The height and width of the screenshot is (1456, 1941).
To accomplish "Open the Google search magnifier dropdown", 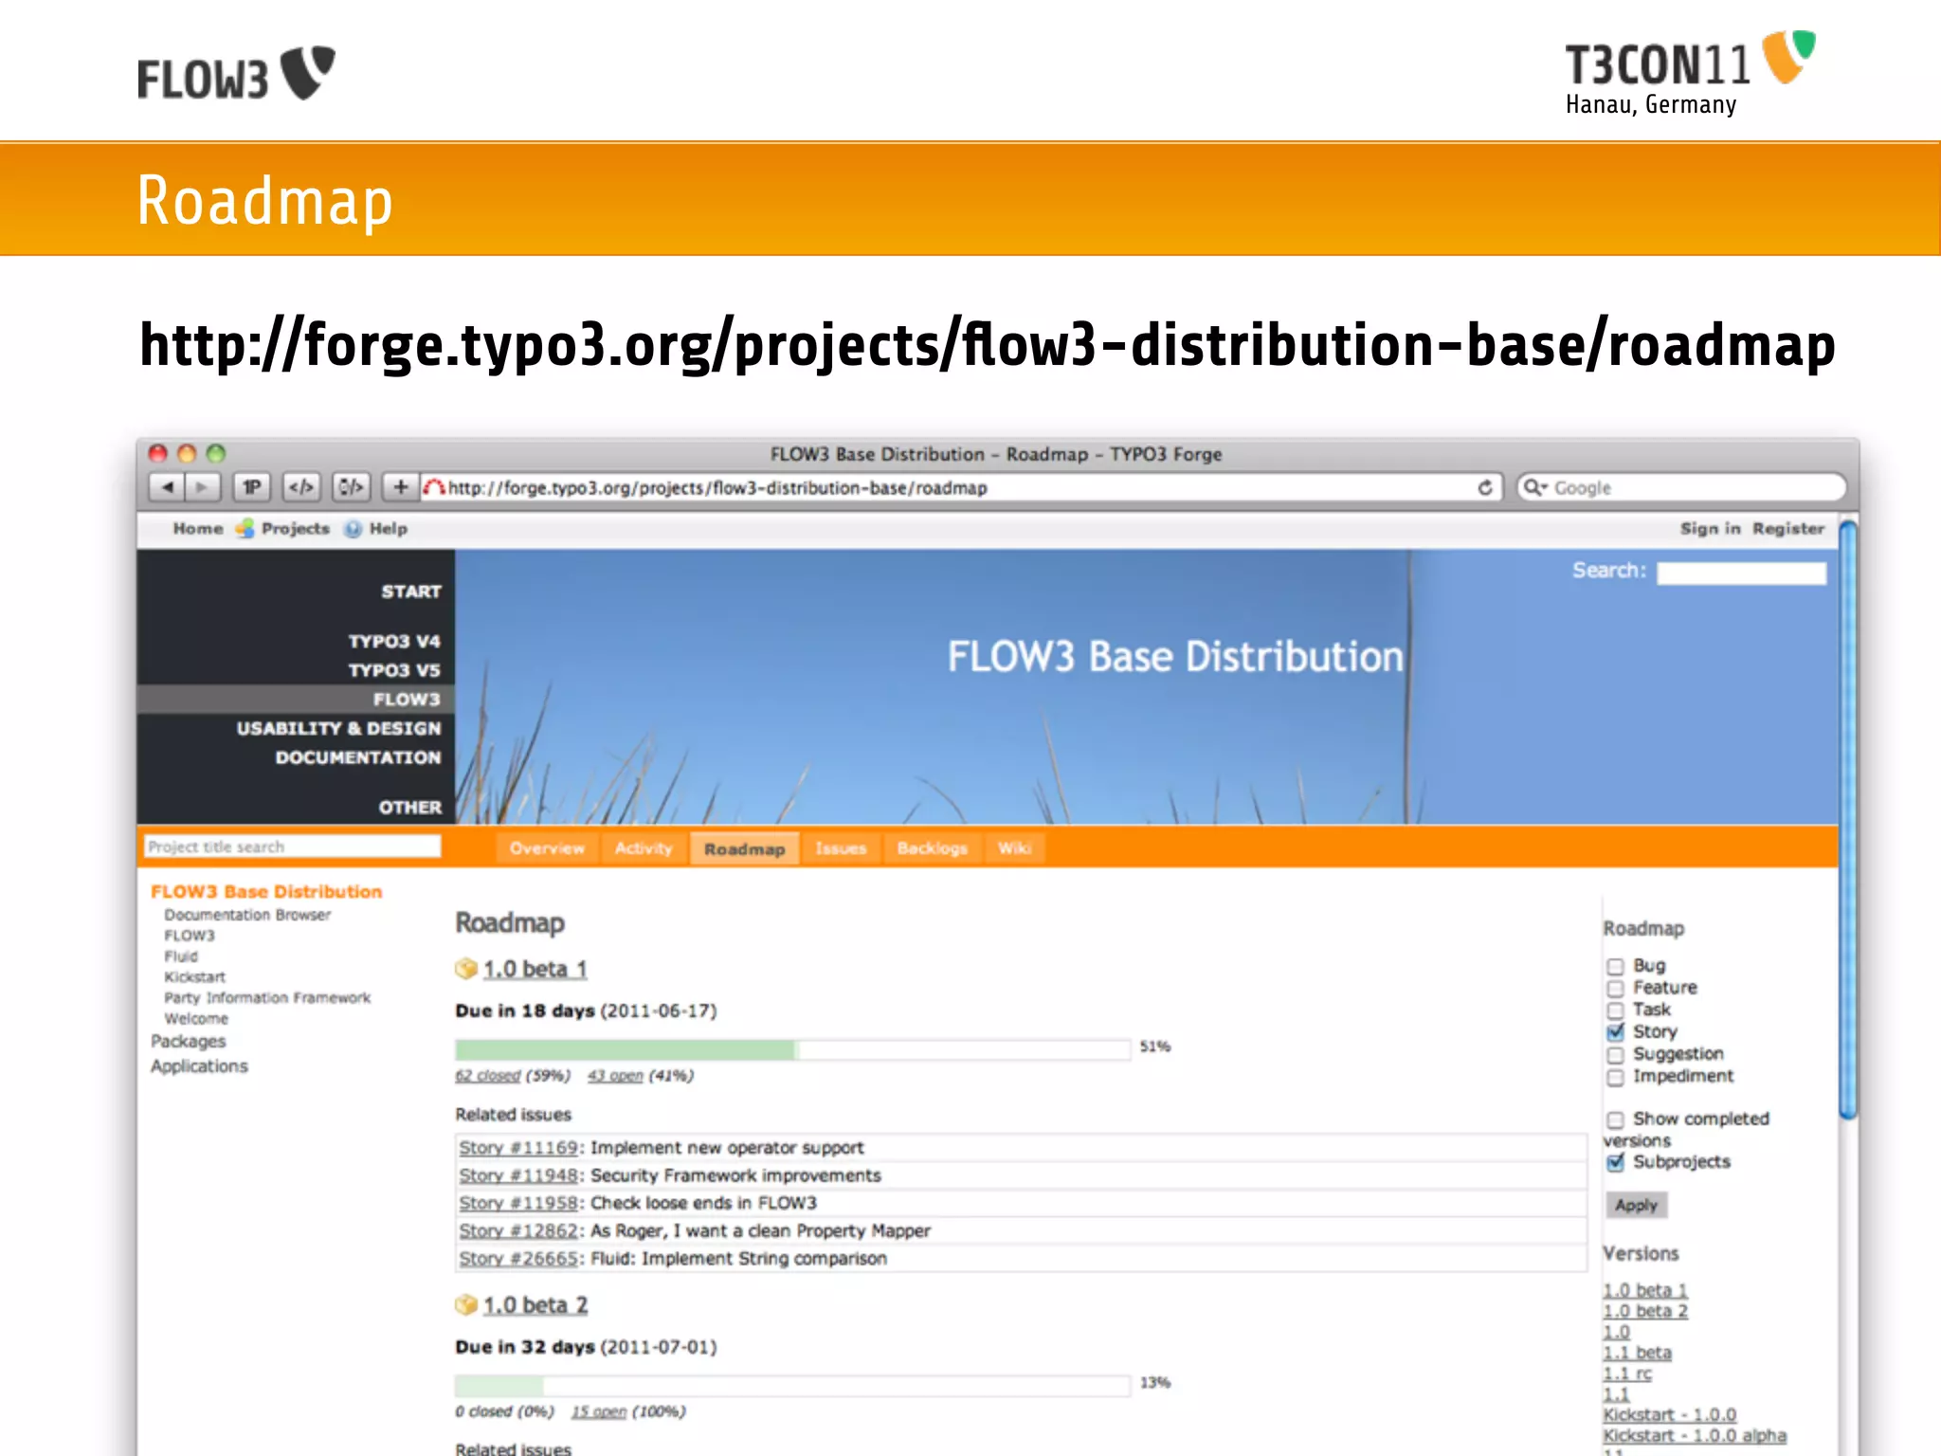I will click(1534, 487).
